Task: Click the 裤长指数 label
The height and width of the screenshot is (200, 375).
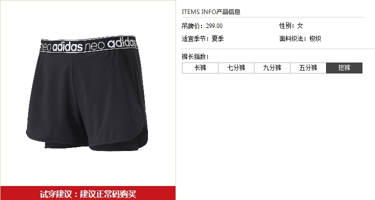Action: tap(195, 56)
